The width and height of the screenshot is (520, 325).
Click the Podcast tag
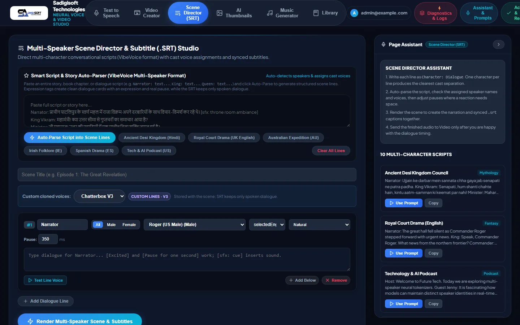491,274
